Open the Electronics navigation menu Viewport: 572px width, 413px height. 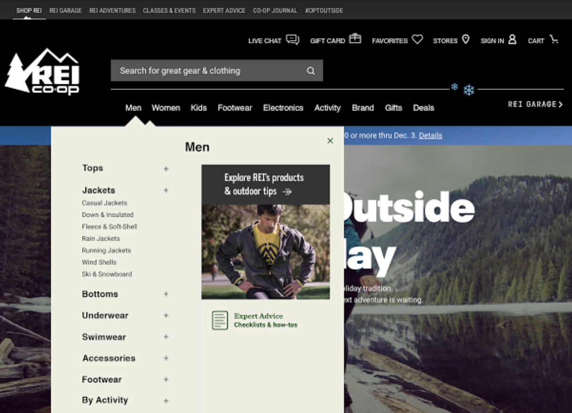[283, 107]
